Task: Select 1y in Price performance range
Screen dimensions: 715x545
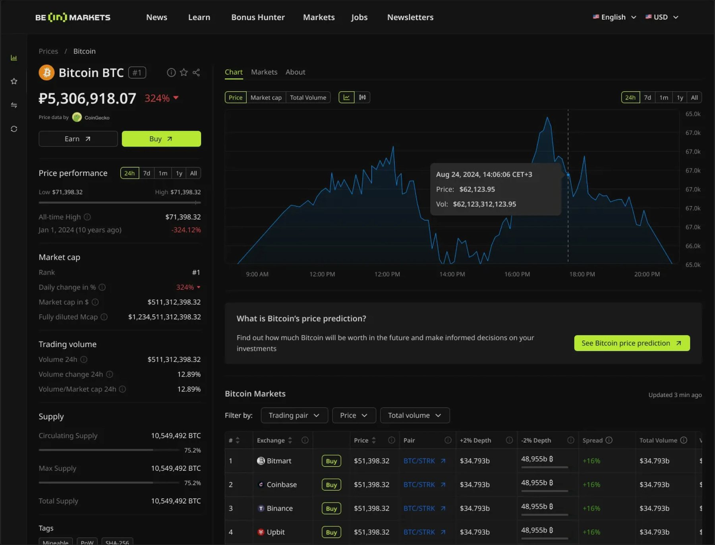Action: click(179, 173)
